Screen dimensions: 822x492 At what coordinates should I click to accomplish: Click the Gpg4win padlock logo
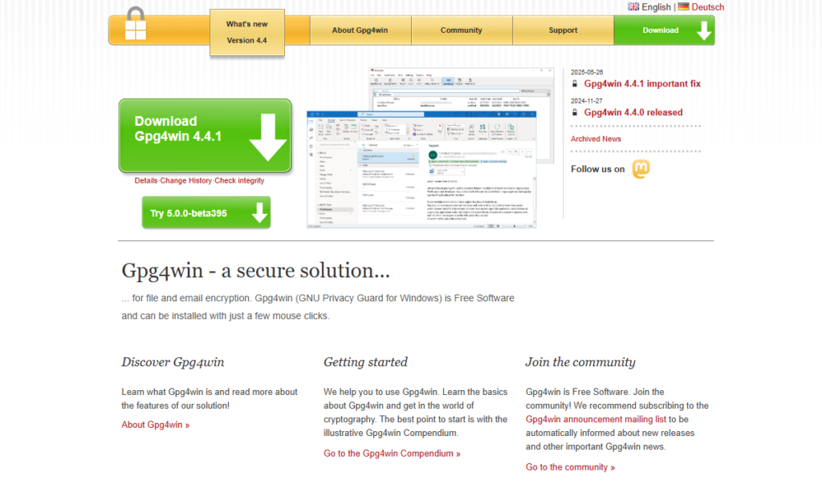coord(136,24)
